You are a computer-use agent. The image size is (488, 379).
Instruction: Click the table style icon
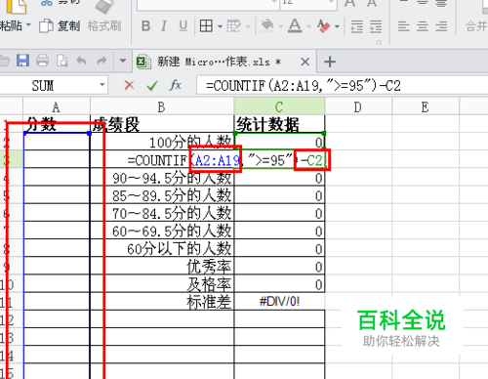233,26
